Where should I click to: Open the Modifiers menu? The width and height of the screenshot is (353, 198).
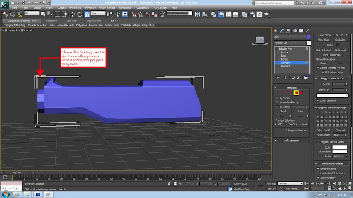coord(75,8)
